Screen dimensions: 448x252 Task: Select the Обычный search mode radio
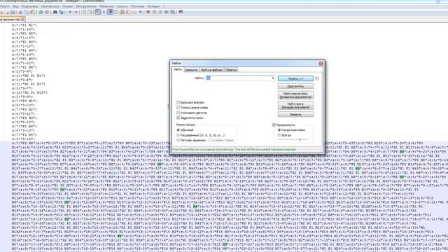[178, 130]
